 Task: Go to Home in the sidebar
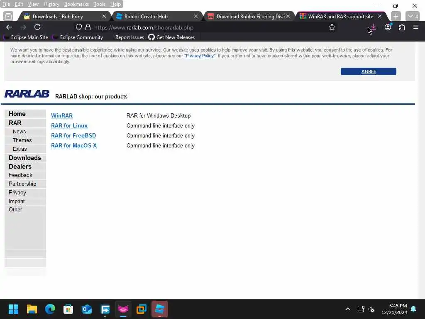tap(17, 114)
